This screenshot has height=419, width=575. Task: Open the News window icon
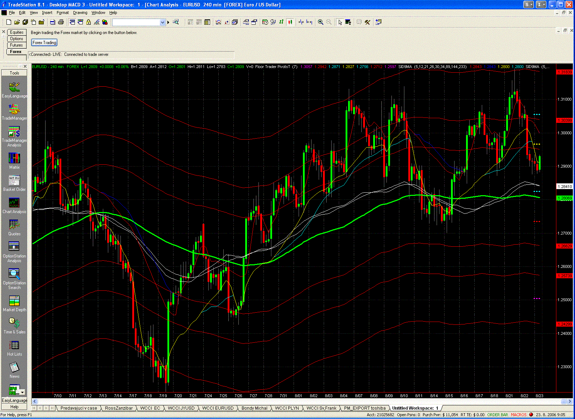pyautogui.click(x=14, y=370)
